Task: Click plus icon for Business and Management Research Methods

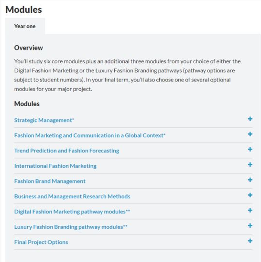Action: (x=250, y=195)
